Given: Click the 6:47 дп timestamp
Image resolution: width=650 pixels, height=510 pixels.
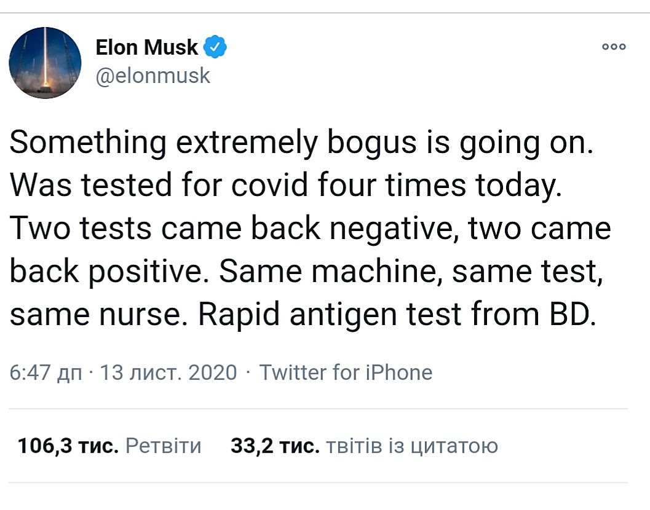Looking at the screenshot, I should [x=46, y=372].
